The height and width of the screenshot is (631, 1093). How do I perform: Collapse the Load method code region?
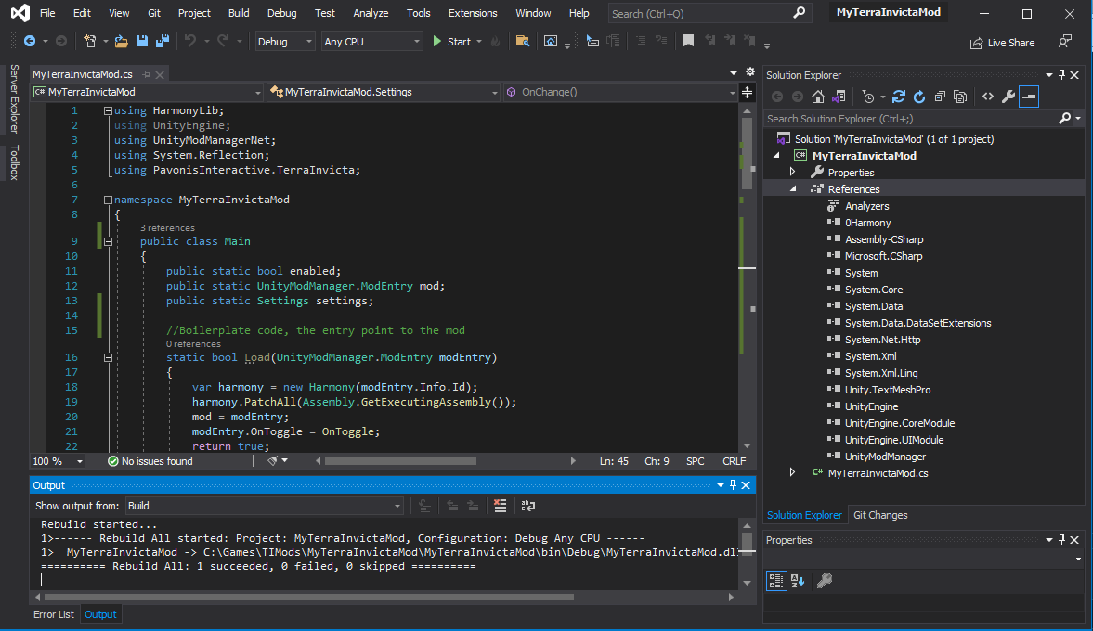click(108, 357)
